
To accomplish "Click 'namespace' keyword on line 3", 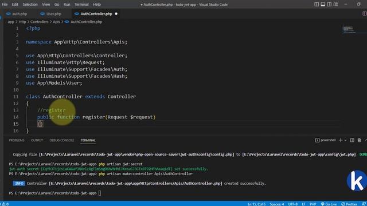I will tap(38, 42).
